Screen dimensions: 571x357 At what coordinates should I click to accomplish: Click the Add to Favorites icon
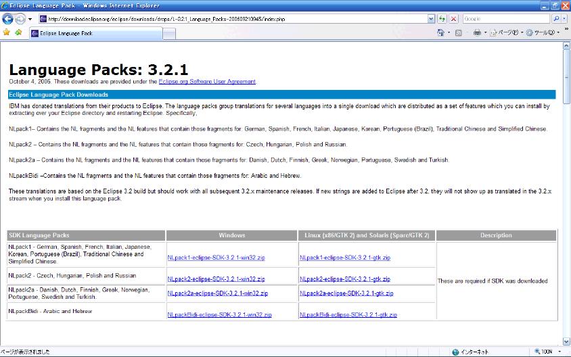click(18, 32)
